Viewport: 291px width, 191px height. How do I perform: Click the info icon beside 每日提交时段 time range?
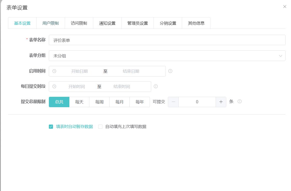(156, 86)
